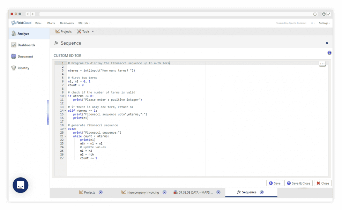Click 'count = 0' on line 7
This screenshot has width=342, height=210.
[x=76, y=85]
